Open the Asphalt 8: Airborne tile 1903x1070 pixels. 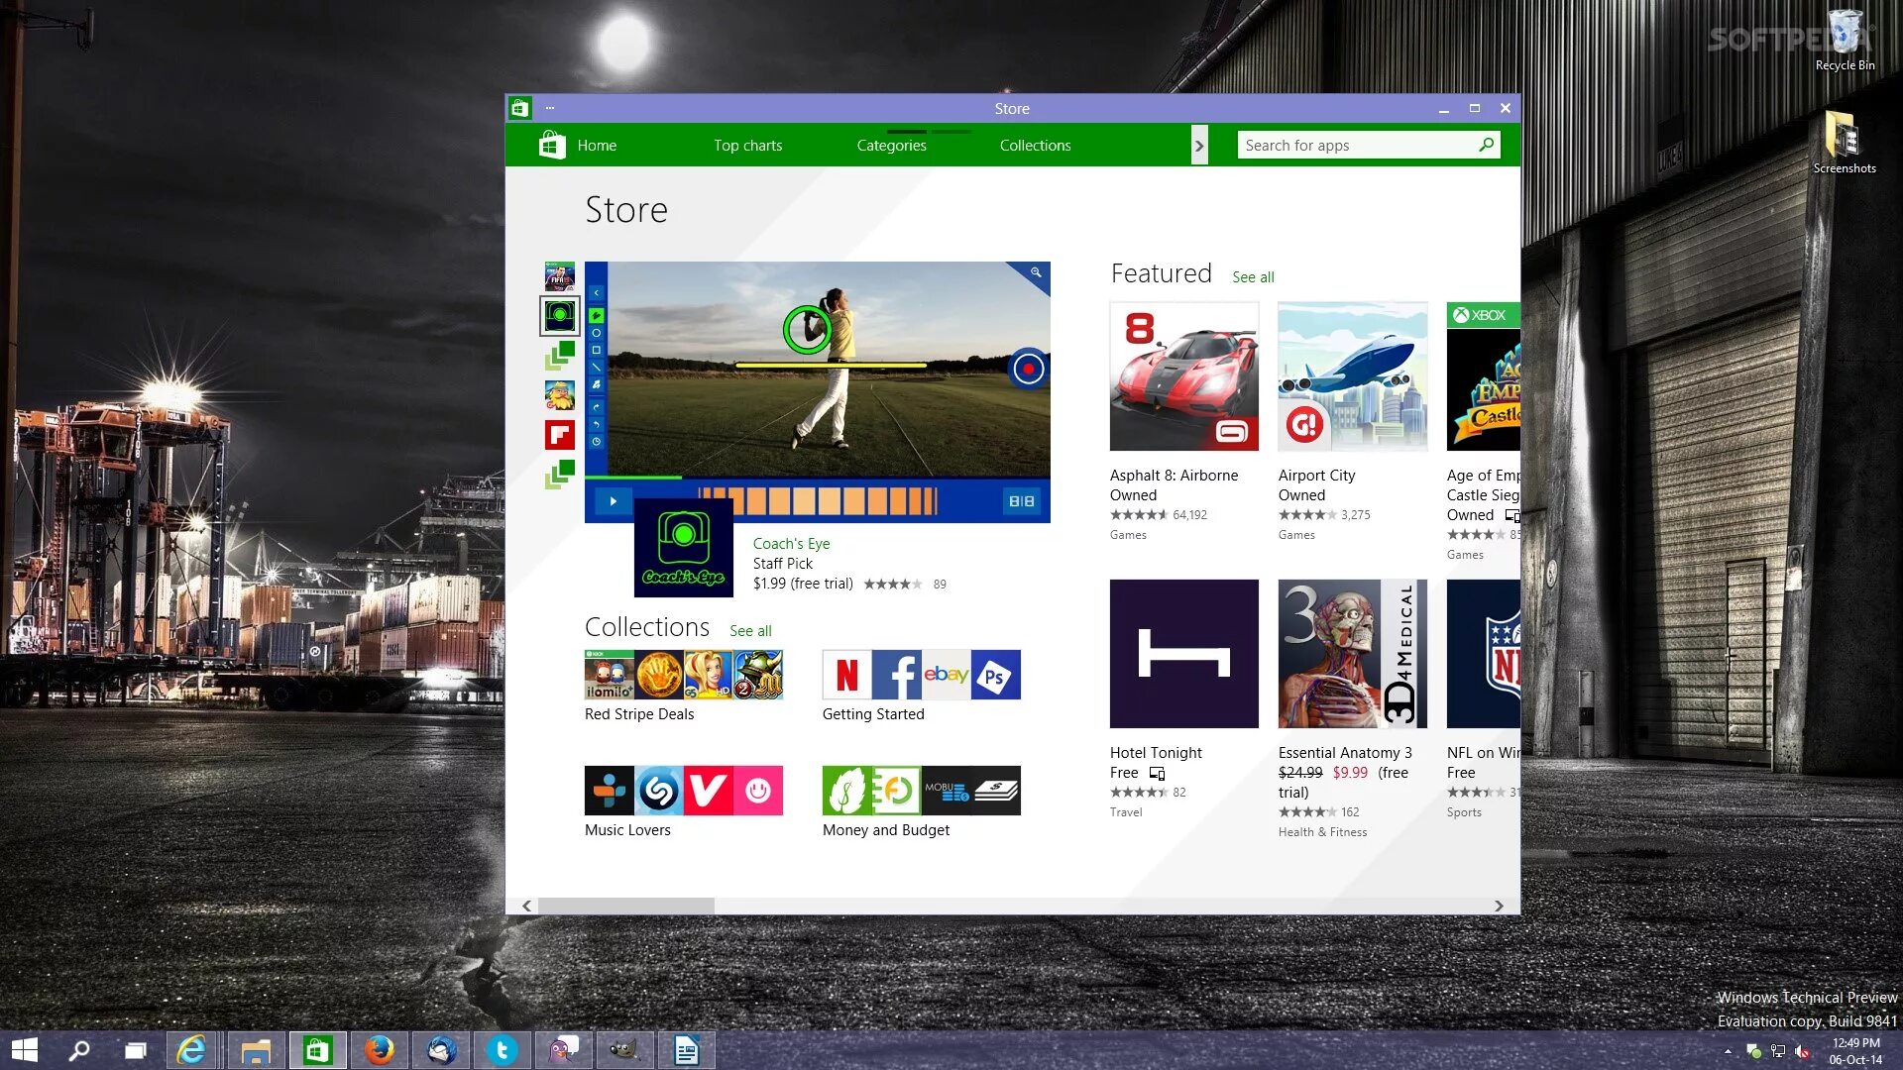coord(1183,376)
